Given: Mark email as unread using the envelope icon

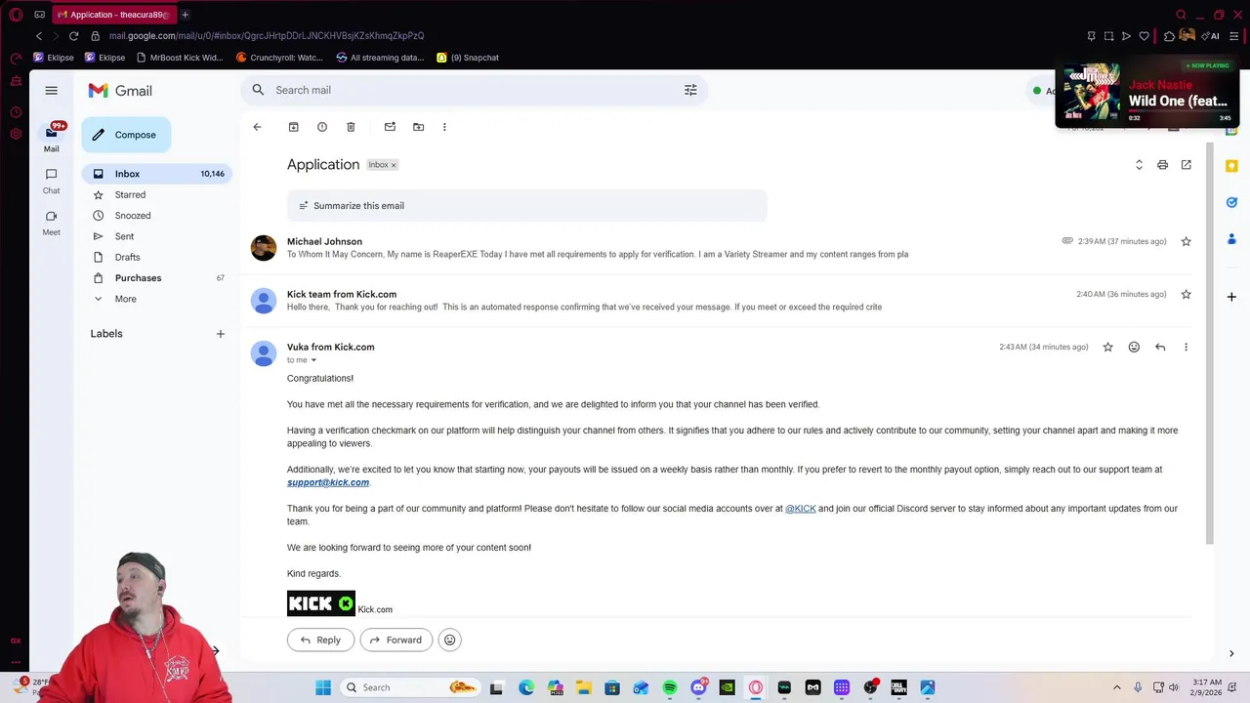Looking at the screenshot, I should pos(390,127).
